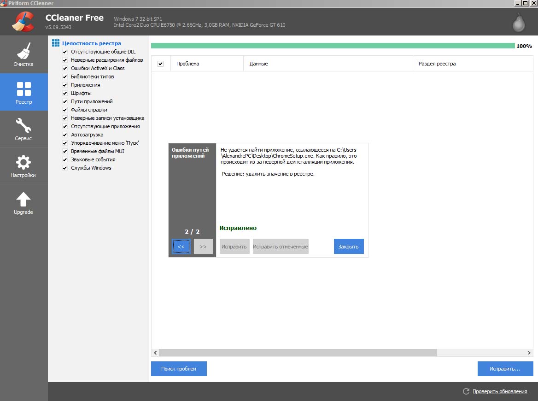Uncheck Пути приложений option
Image resolution: width=538 pixels, height=401 pixels.
[x=65, y=101]
